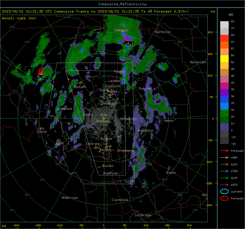
Task: Click the UTC Composite Tracks timestamp header
Action: tap(95, 11)
